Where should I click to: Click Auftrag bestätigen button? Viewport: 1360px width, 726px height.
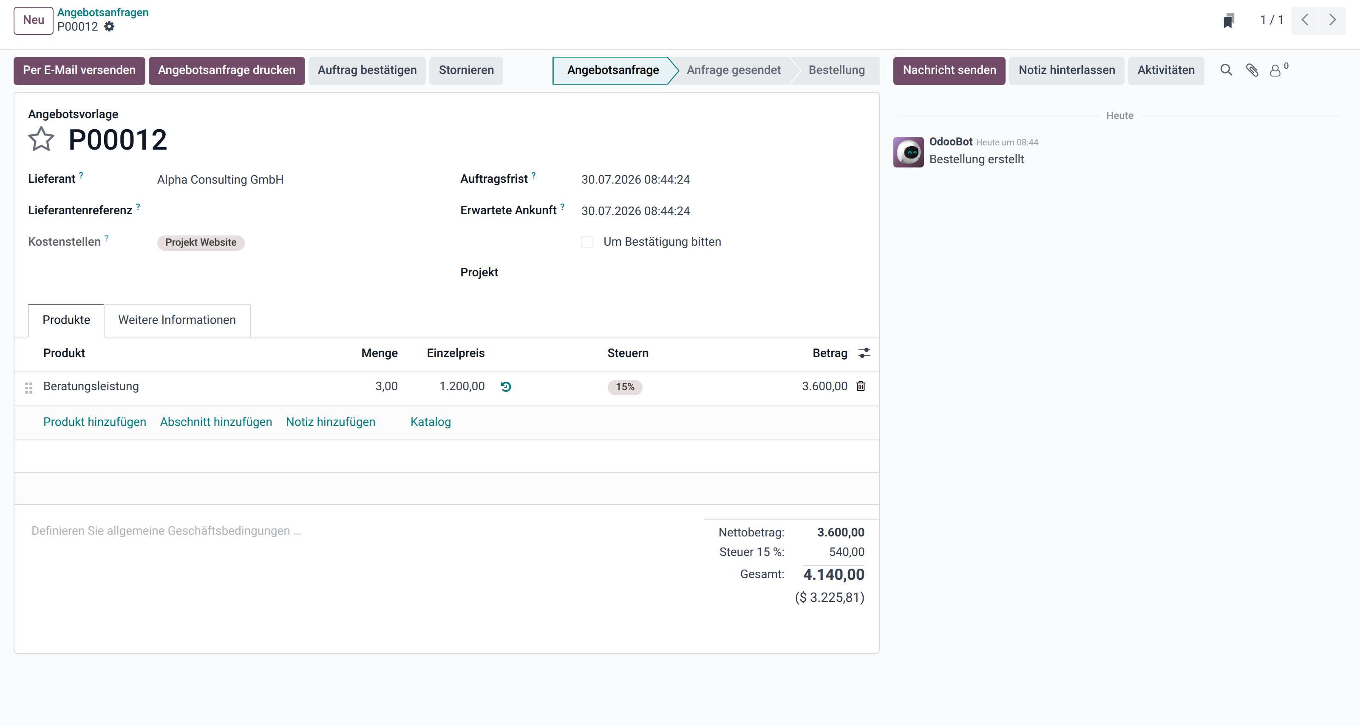click(367, 70)
